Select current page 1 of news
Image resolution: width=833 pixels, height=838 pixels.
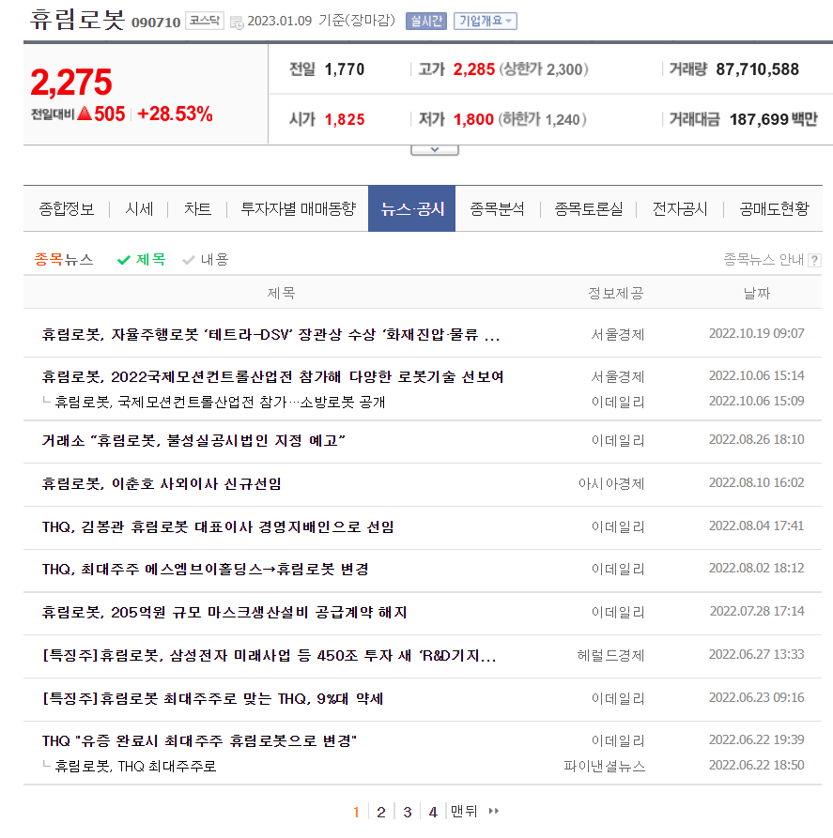[356, 813]
